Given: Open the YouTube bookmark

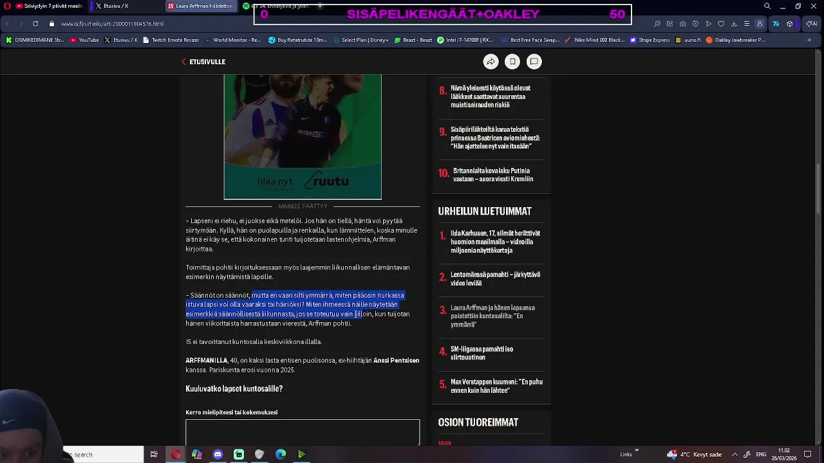Looking at the screenshot, I should 84,40.
